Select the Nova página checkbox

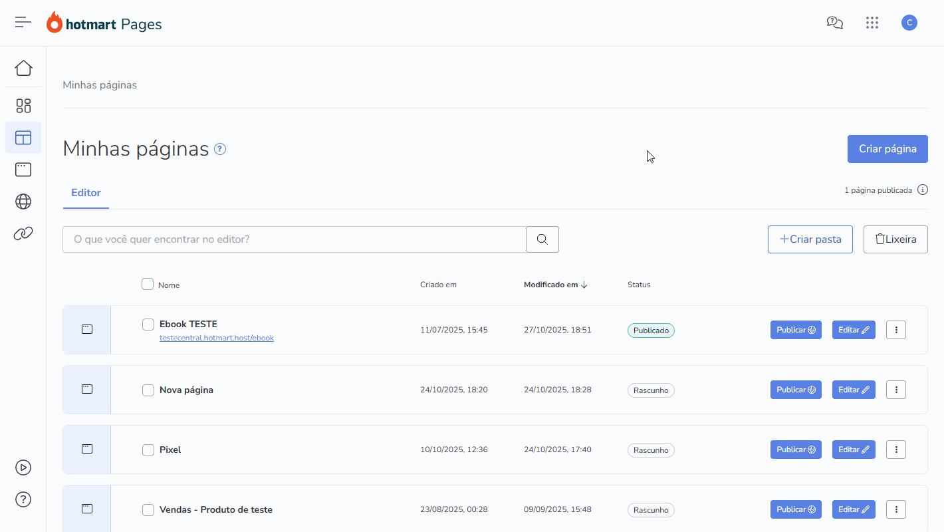pyautogui.click(x=148, y=390)
